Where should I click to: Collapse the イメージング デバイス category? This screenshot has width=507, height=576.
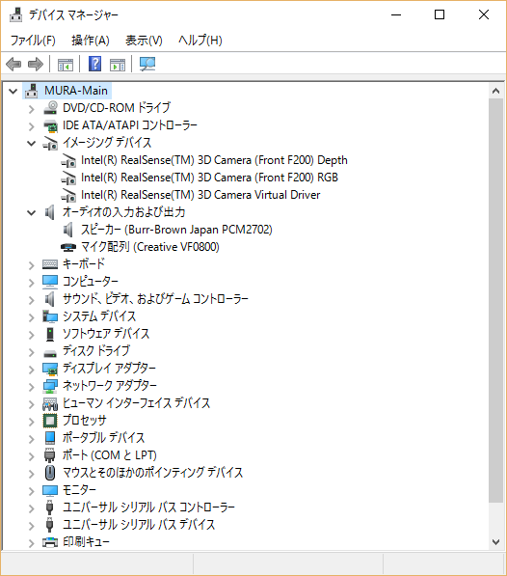[x=32, y=143]
